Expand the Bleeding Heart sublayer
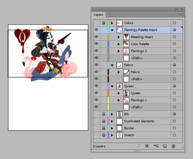 (x=118, y=37)
